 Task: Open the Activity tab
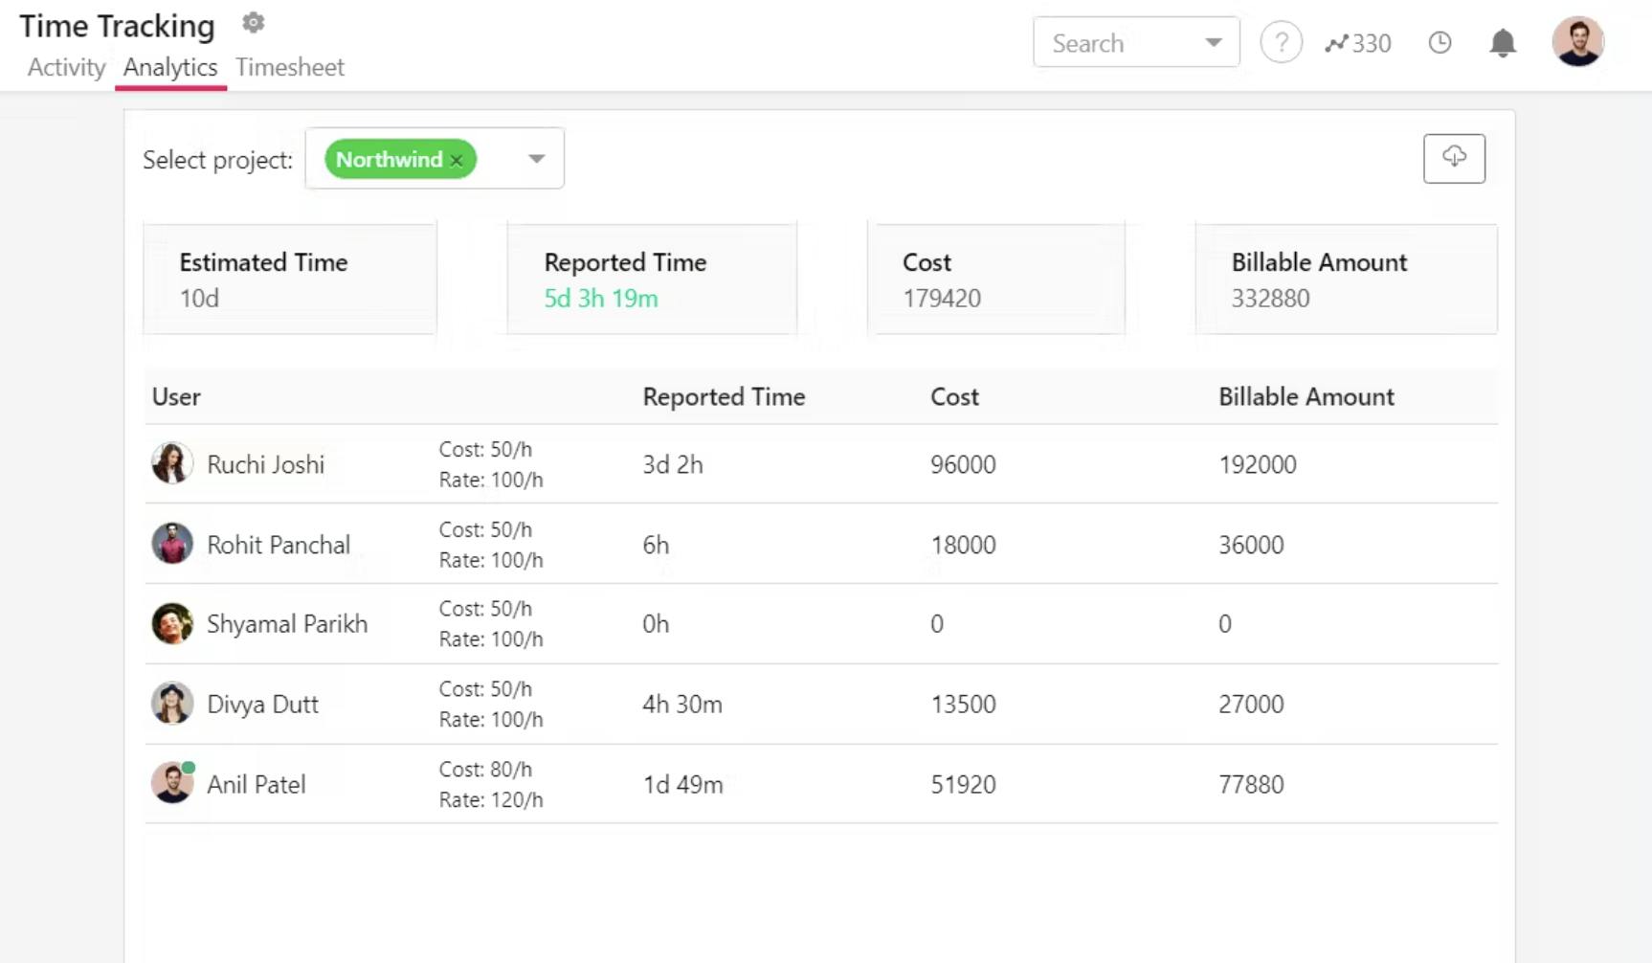(x=66, y=67)
